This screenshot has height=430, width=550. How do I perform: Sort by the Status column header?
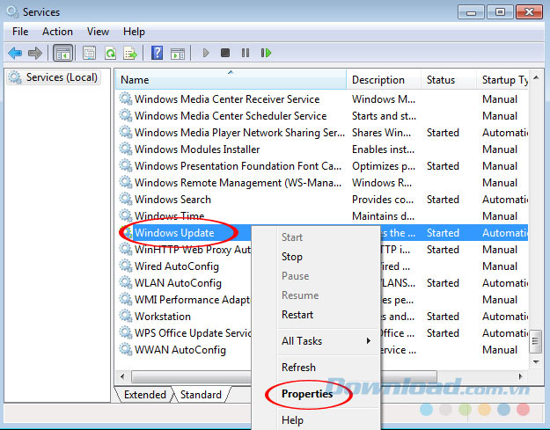pyautogui.click(x=449, y=80)
